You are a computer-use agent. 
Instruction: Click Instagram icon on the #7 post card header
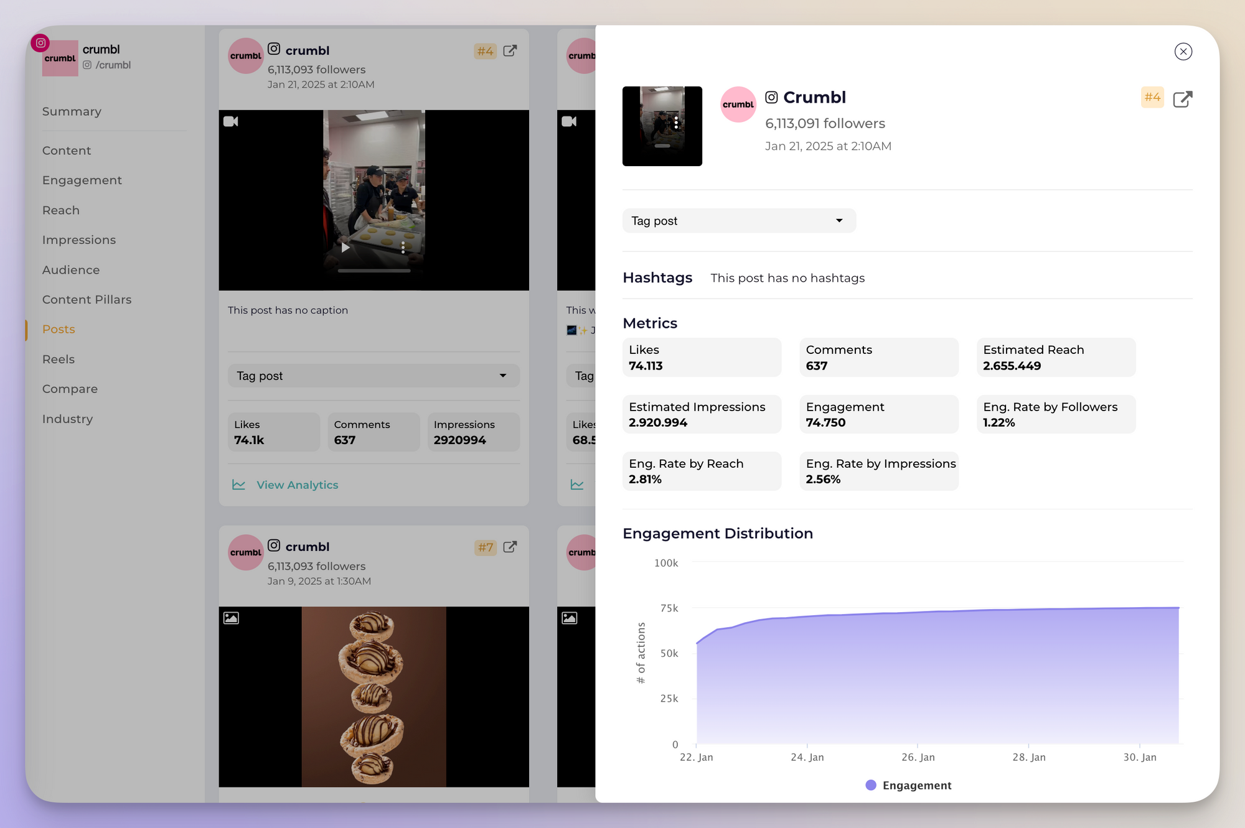274,545
